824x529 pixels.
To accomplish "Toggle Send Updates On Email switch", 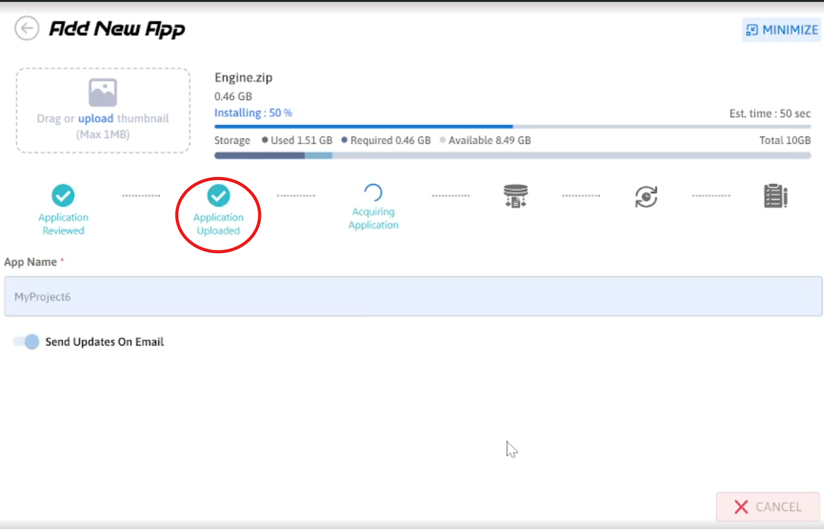I will (27, 342).
